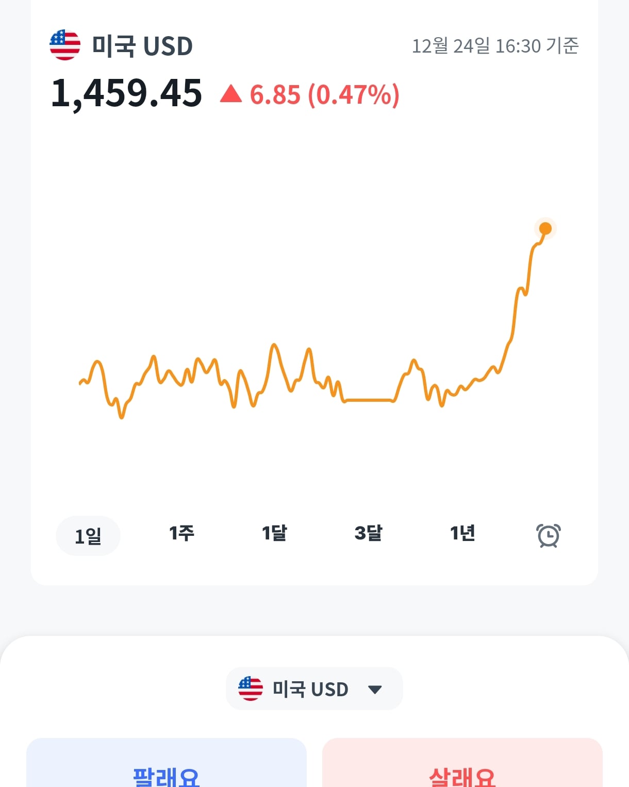Select the orange endpoint dot on the chart
The image size is (629, 787).
pyautogui.click(x=545, y=228)
